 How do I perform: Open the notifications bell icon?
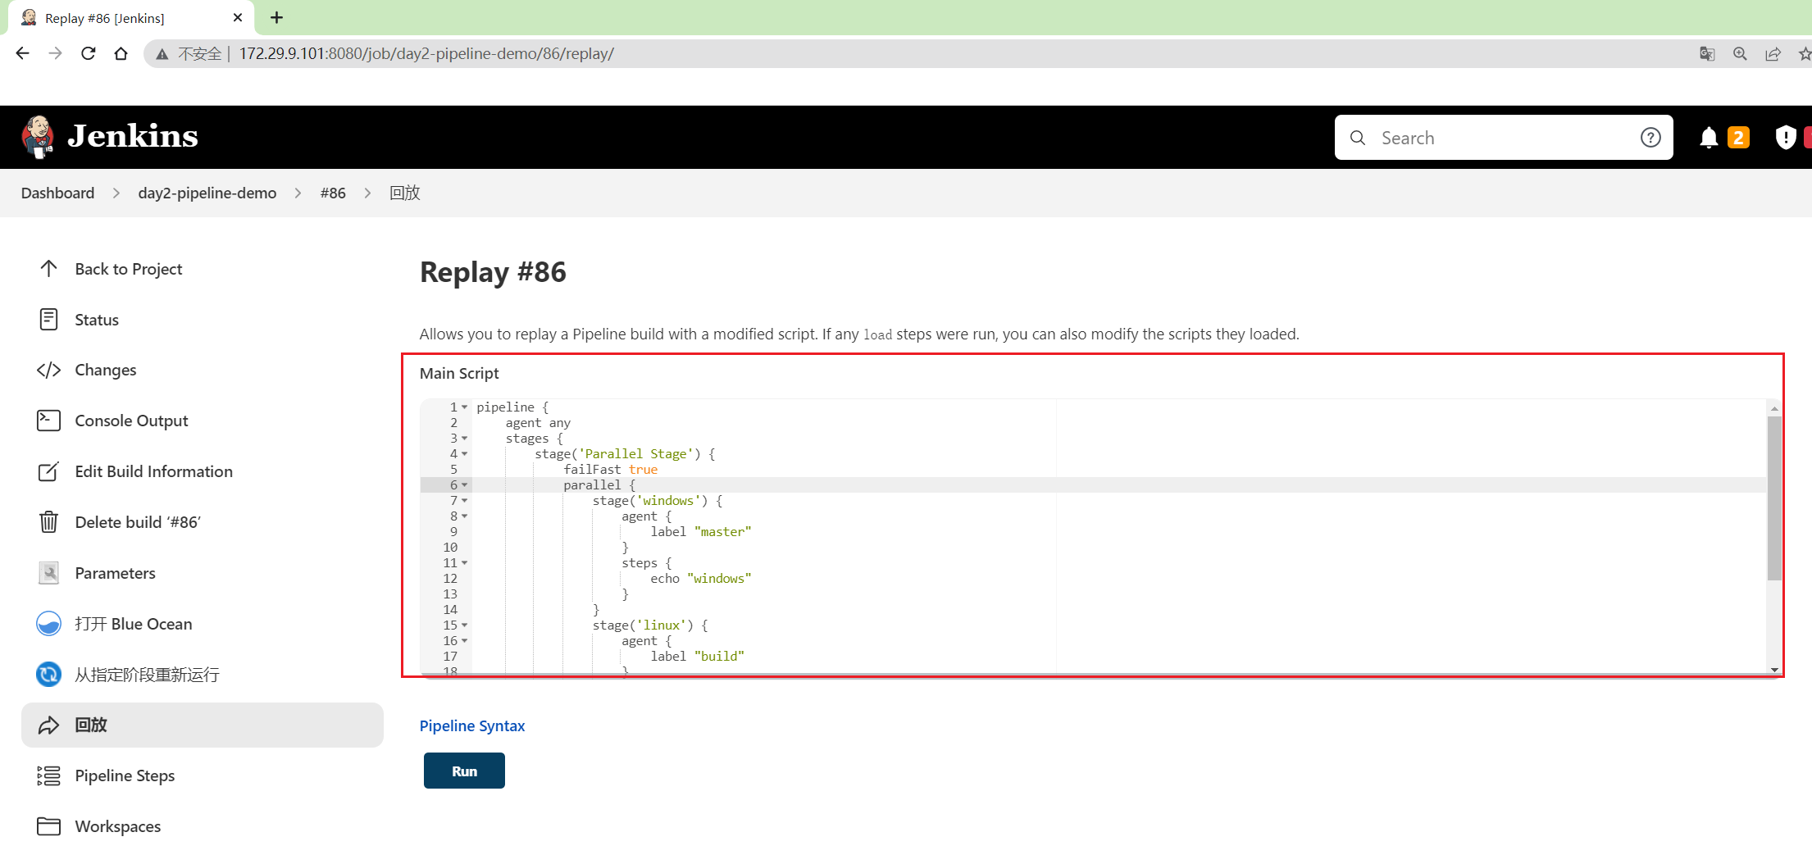point(1709,138)
